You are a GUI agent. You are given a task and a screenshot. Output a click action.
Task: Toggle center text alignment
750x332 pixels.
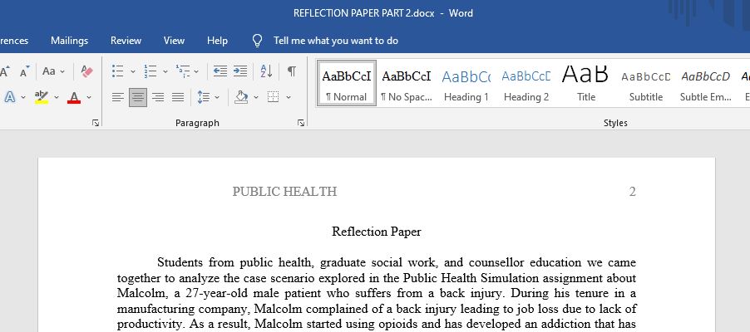tap(138, 97)
